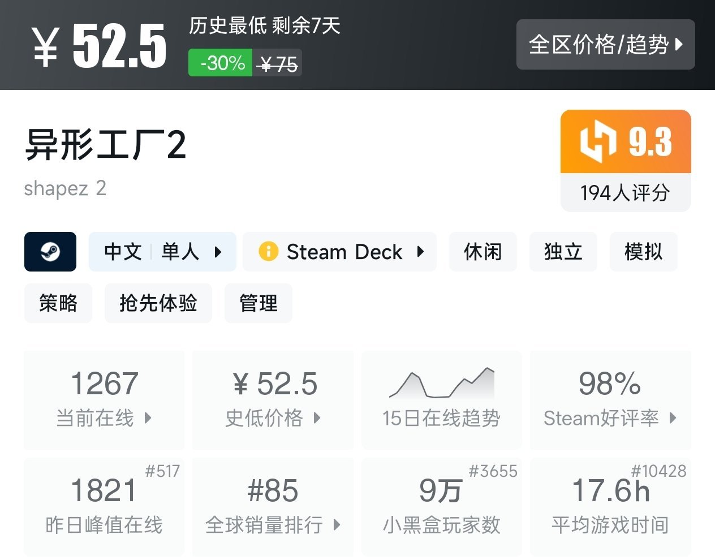
Task: Select the 模拟 genre tag
Action: pos(643,252)
